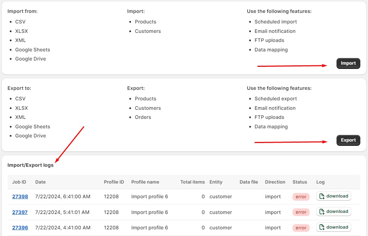Click the Profile name column header
The width and height of the screenshot is (368, 236).
point(145,182)
